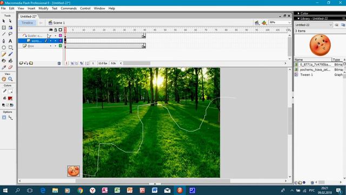
Task: Open the Commands menu
Action: [69, 9]
